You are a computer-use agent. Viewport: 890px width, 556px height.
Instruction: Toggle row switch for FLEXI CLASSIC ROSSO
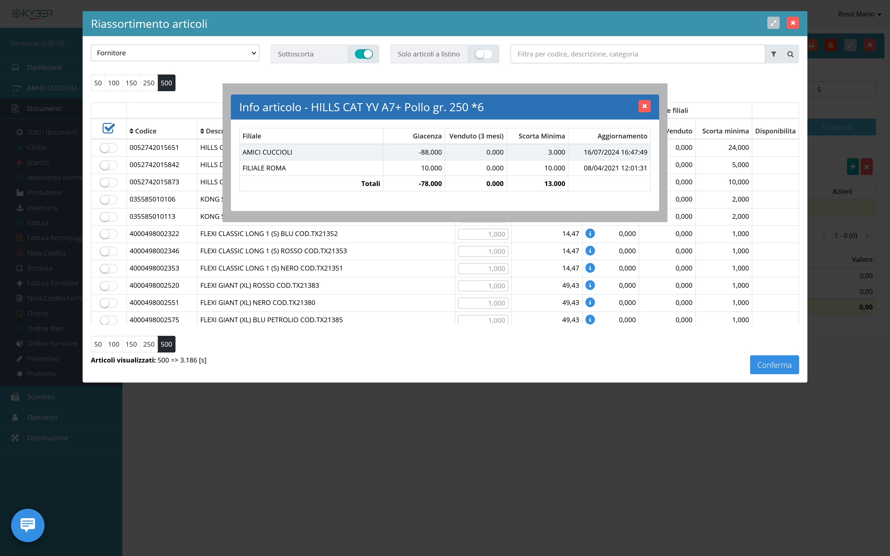pyautogui.click(x=108, y=252)
